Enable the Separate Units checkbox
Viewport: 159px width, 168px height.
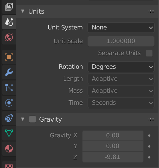(x=149, y=53)
